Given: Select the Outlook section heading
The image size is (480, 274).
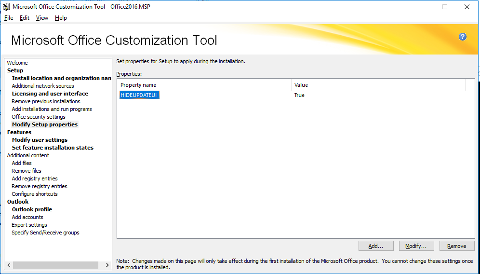Looking at the screenshot, I should tap(18, 201).
